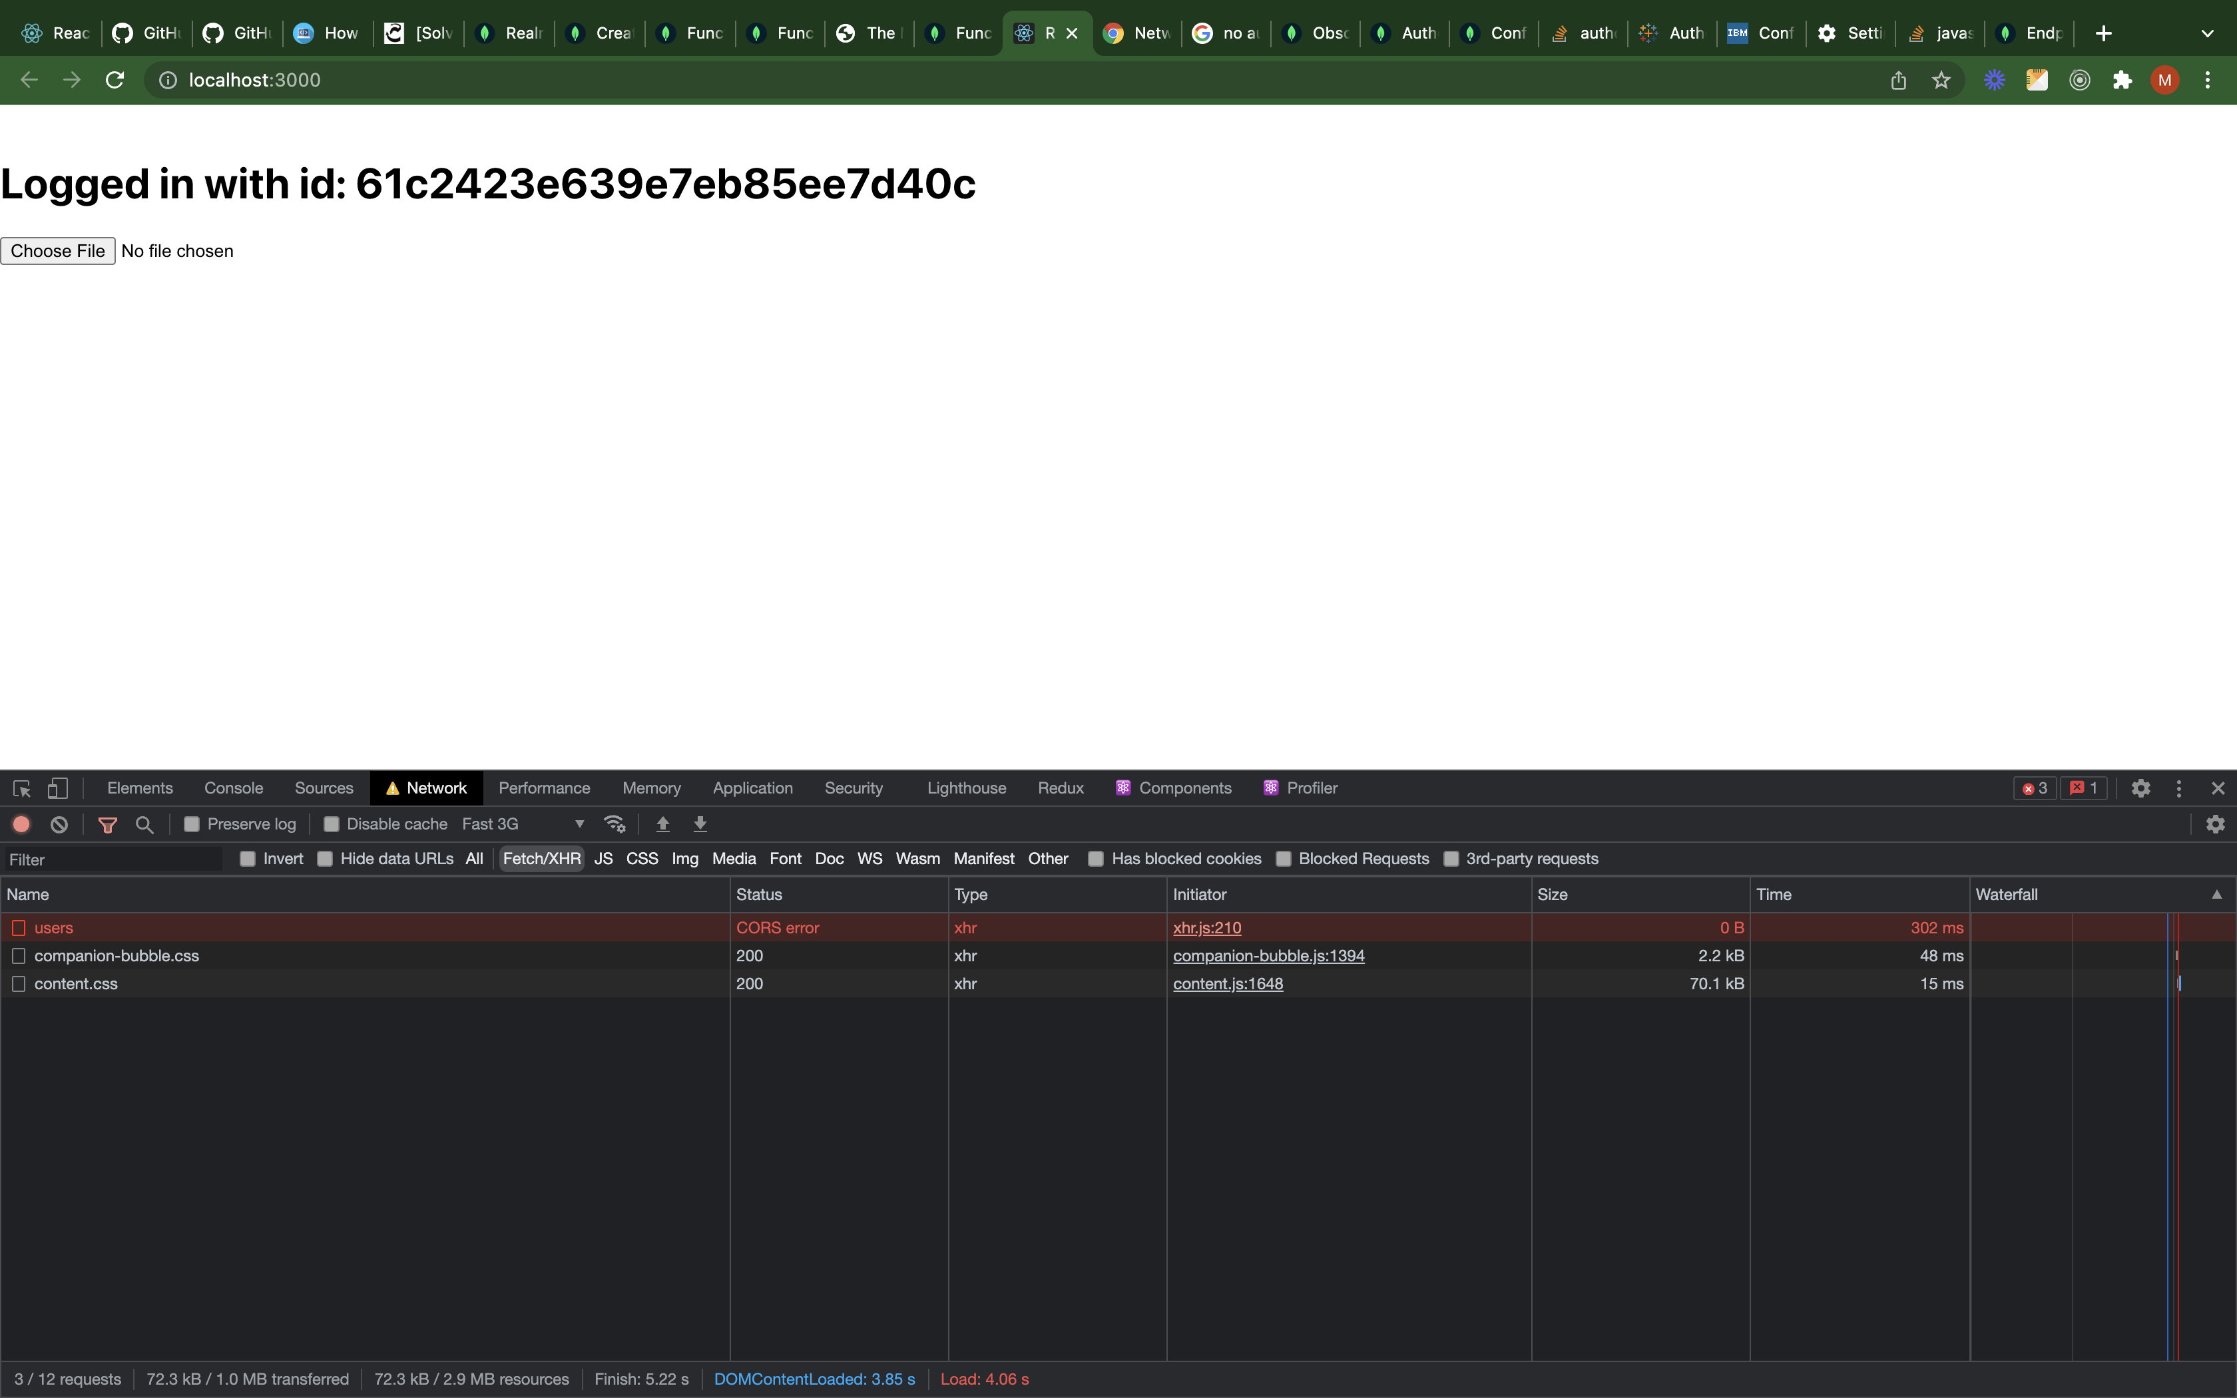Open the network search magnifier
Viewport: 2237px width, 1398px height.
[x=144, y=824]
